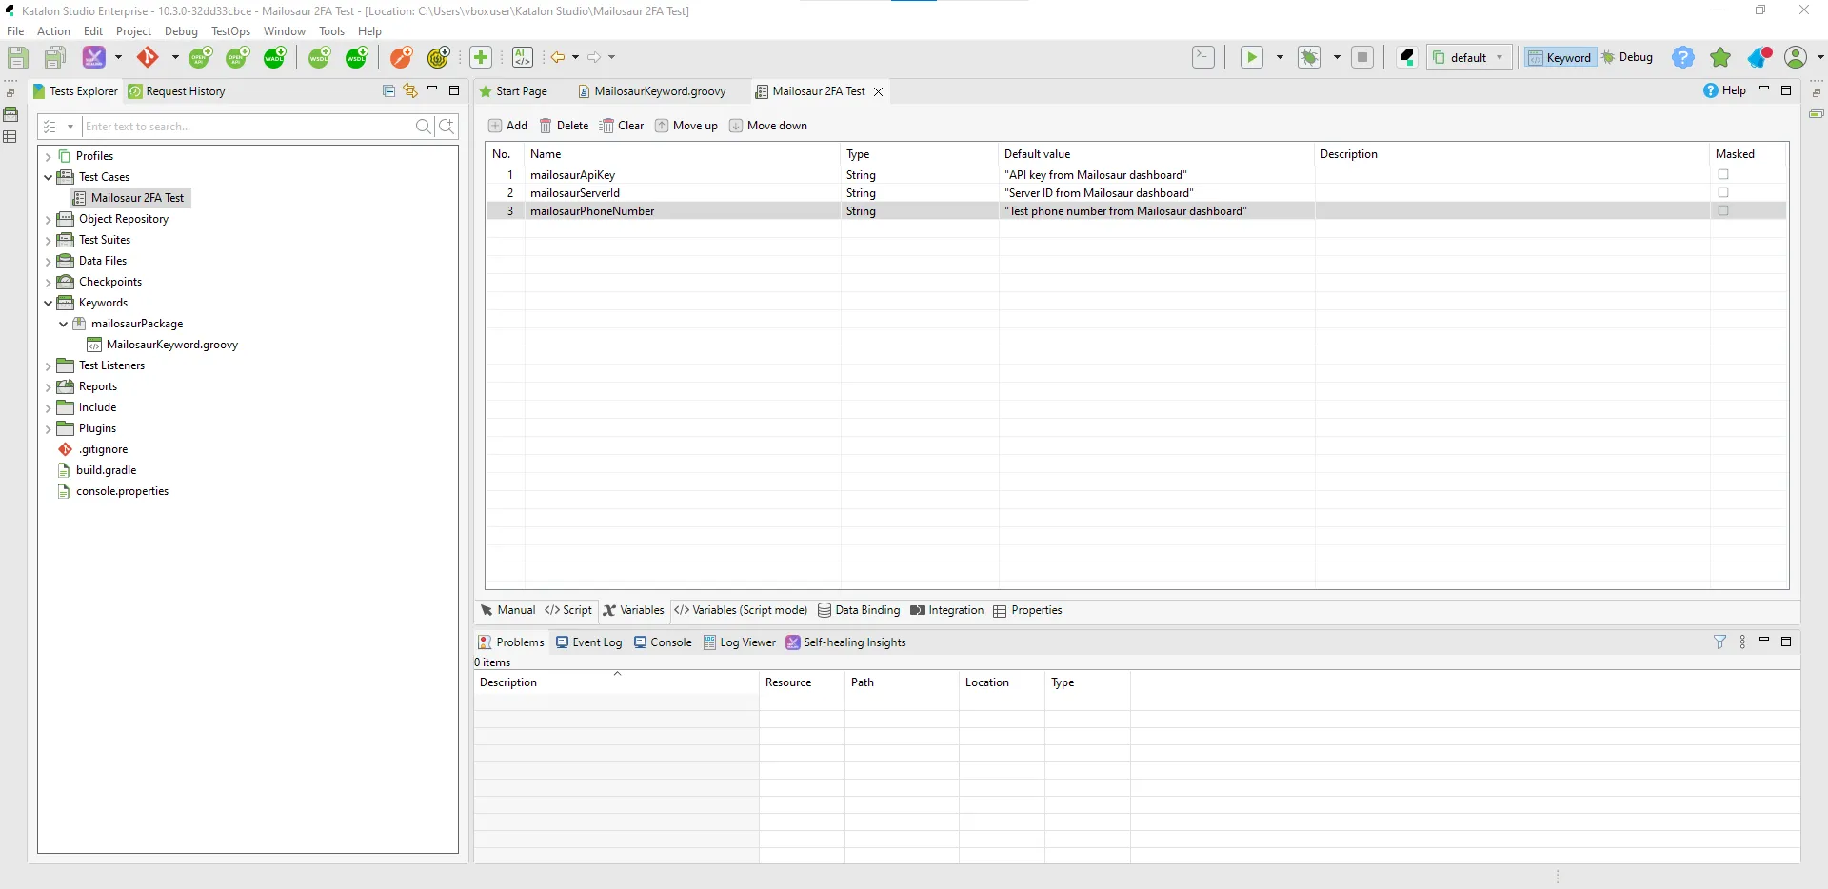Collapse the Keywords tree node
The height and width of the screenshot is (889, 1828).
[x=47, y=303]
